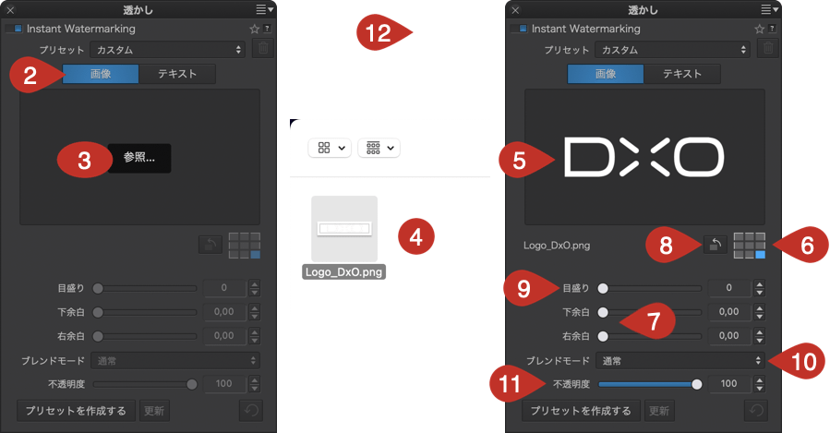Viewport: 830px width, 433px height.
Task: Click the 右余白 value field in the right panel
Action: coord(729,336)
